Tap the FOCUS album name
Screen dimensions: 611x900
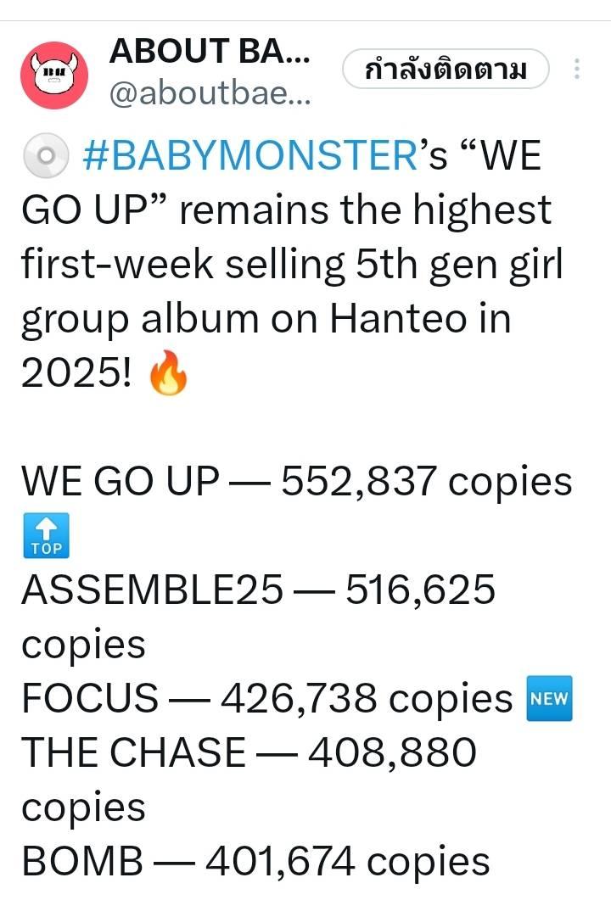coord(89,699)
